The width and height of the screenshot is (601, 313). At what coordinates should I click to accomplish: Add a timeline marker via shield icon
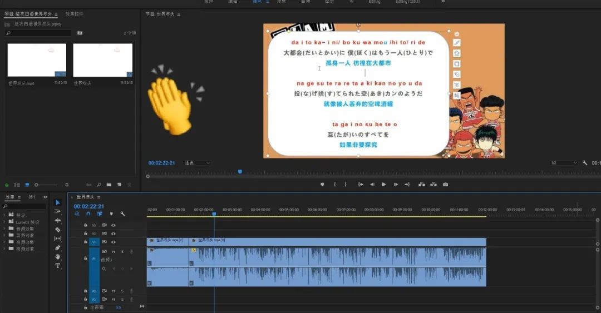coord(111,214)
